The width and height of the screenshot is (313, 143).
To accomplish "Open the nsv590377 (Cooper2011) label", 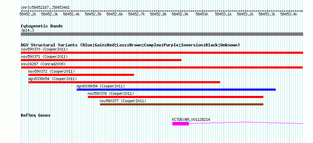I will pos(123,101).
